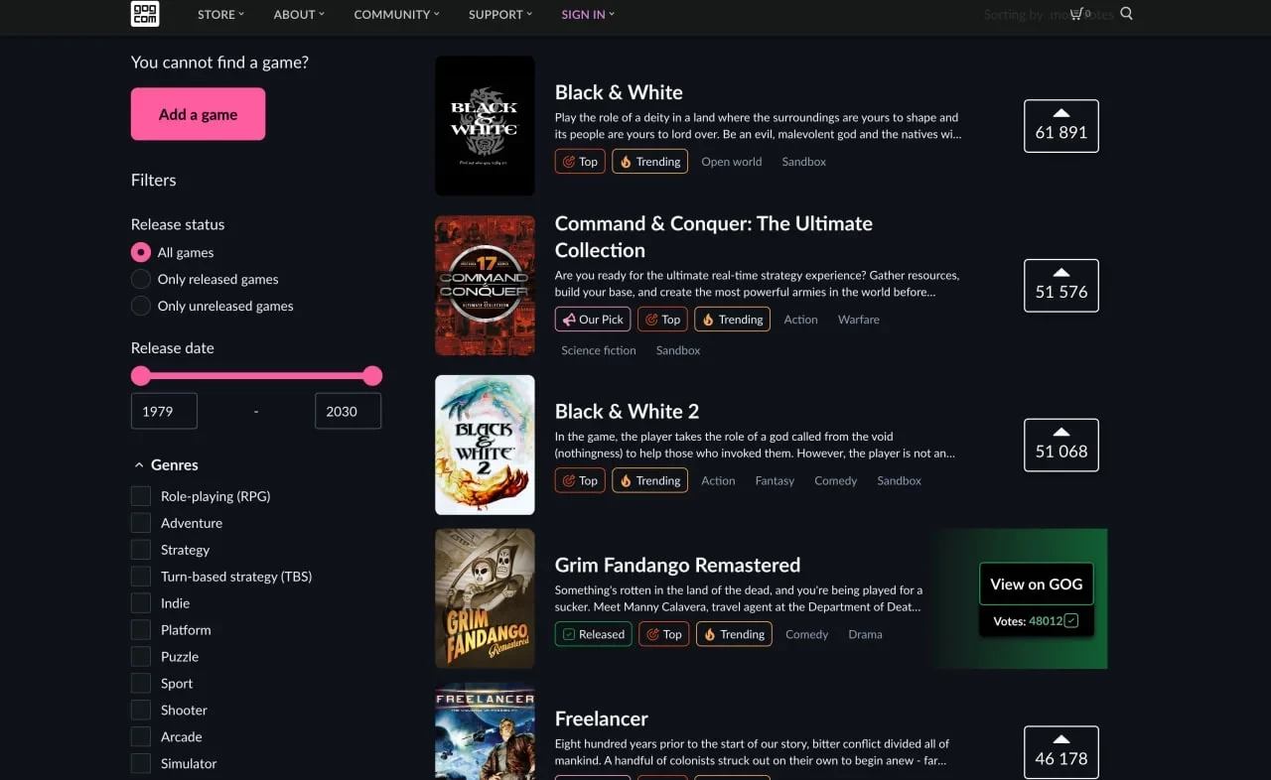Click the Released tag on Grim Fandango
This screenshot has height=780, width=1271.
click(593, 634)
